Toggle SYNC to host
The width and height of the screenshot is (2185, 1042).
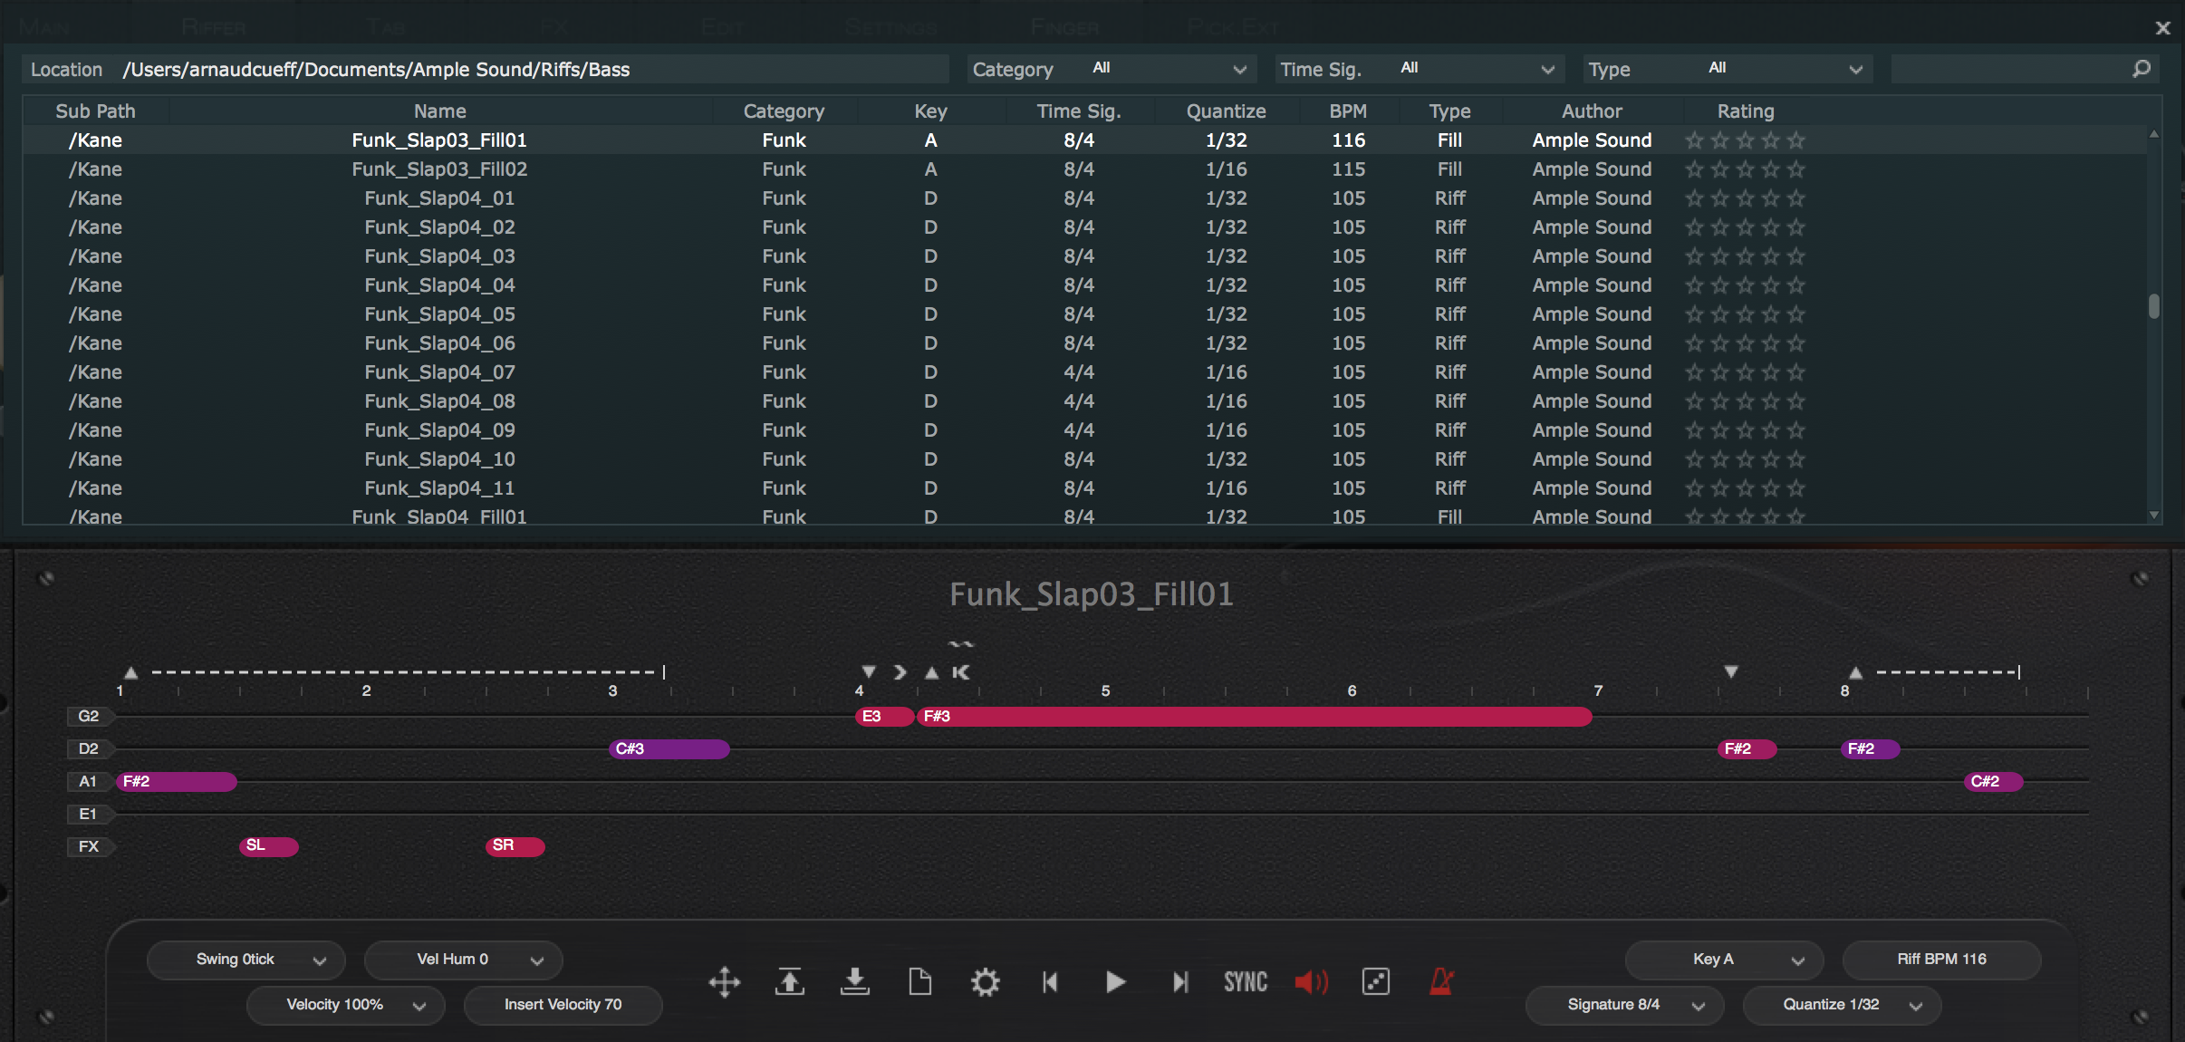[1246, 982]
